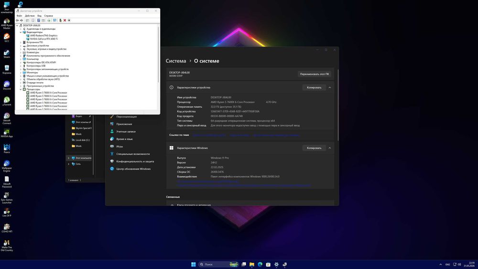Open the Recycle Bin (Корзина) icon
The height and width of the screenshot is (269, 478).
(7, 69)
